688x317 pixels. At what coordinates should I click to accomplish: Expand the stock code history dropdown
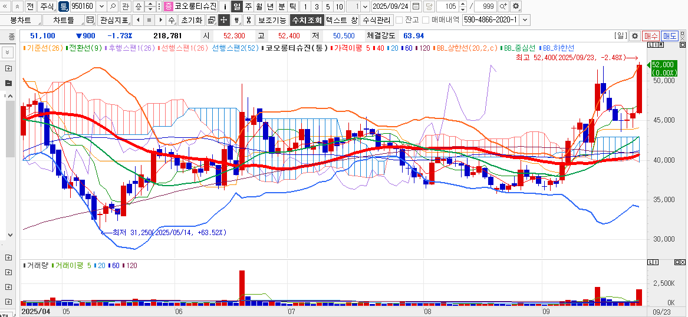tap(101, 6)
